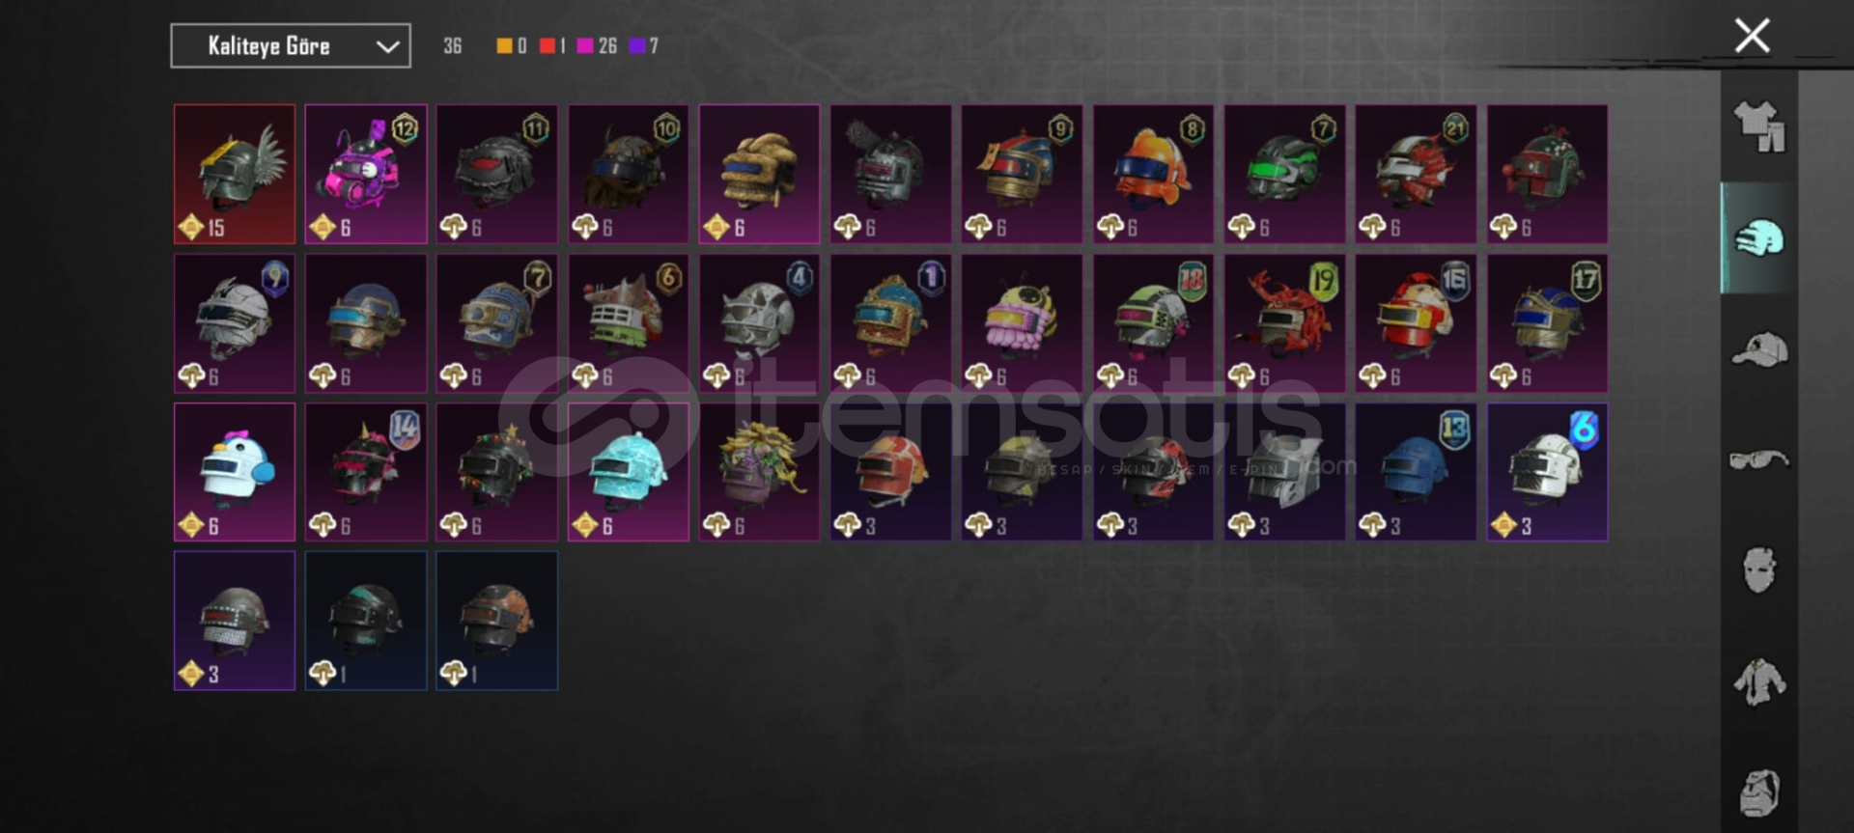Open the glasses category icon
Viewport: 1854px width, 833px height.
pos(1759,459)
